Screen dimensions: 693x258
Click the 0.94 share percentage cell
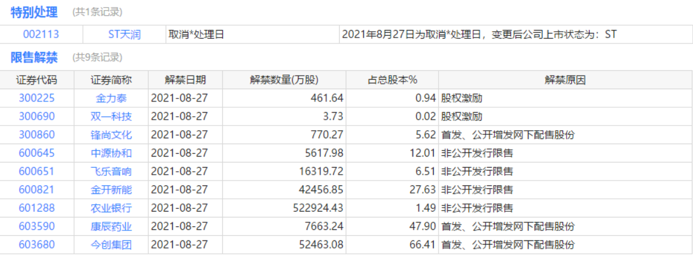tap(393, 99)
